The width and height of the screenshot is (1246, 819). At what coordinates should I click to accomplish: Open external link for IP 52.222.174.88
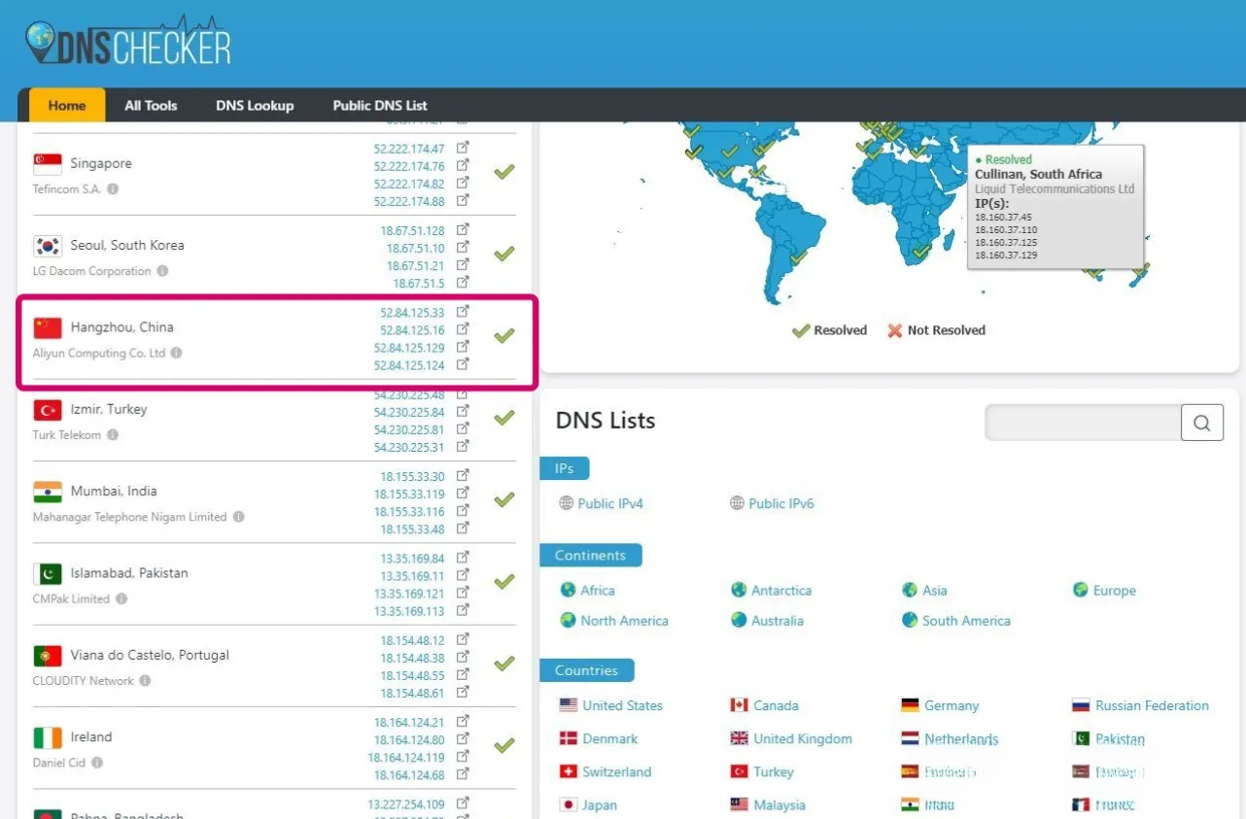point(464,200)
